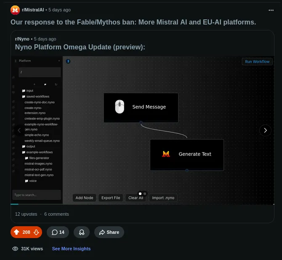282x260 pixels.
Task: Downvote the post
Action: tap(36, 232)
